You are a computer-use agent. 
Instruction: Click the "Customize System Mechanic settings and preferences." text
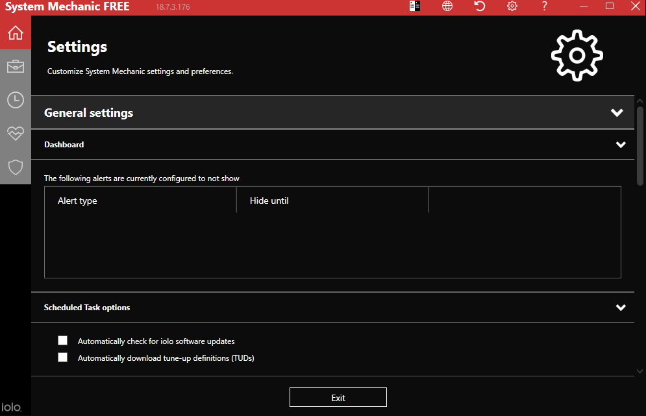coord(140,71)
